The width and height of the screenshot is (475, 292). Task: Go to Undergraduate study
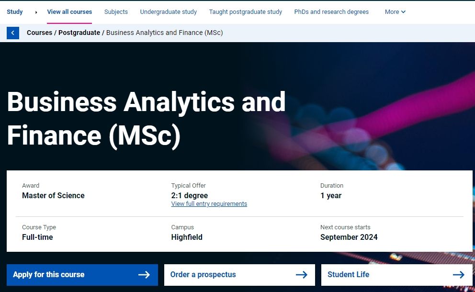click(168, 12)
